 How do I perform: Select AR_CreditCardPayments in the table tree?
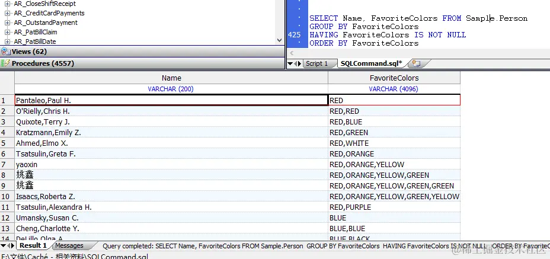click(x=49, y=14)
